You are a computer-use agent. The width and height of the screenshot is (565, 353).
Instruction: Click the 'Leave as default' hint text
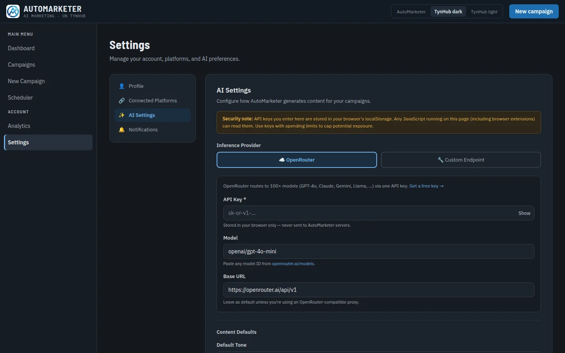(x=291, y=302)
